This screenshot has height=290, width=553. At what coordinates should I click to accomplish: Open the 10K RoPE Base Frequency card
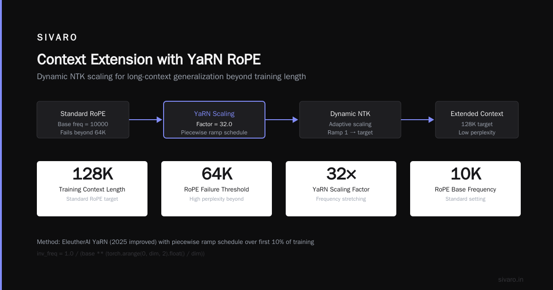[x=465, y=189]
